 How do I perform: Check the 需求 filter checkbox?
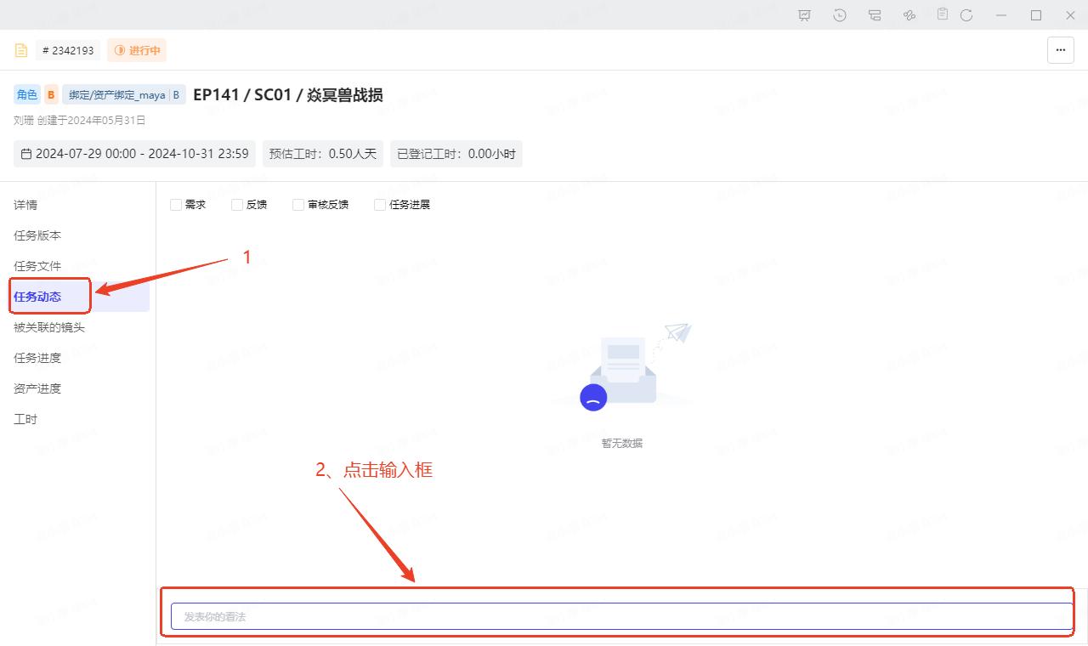pos(176,205)
